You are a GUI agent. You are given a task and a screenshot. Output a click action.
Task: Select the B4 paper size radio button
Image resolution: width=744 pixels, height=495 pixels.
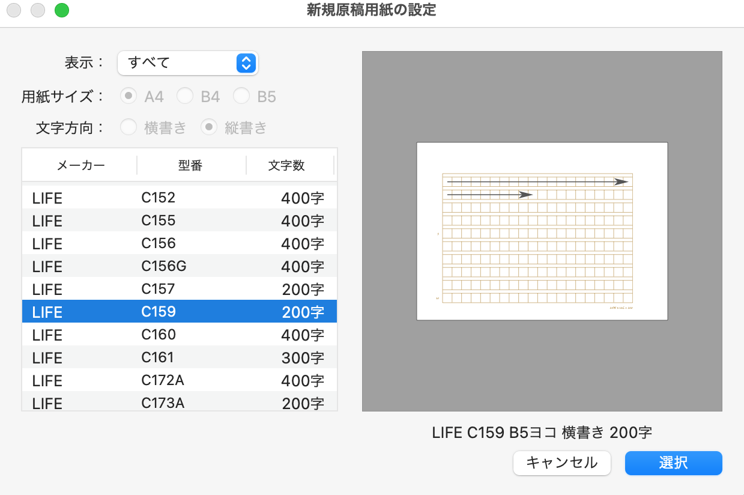coord(185,96)
